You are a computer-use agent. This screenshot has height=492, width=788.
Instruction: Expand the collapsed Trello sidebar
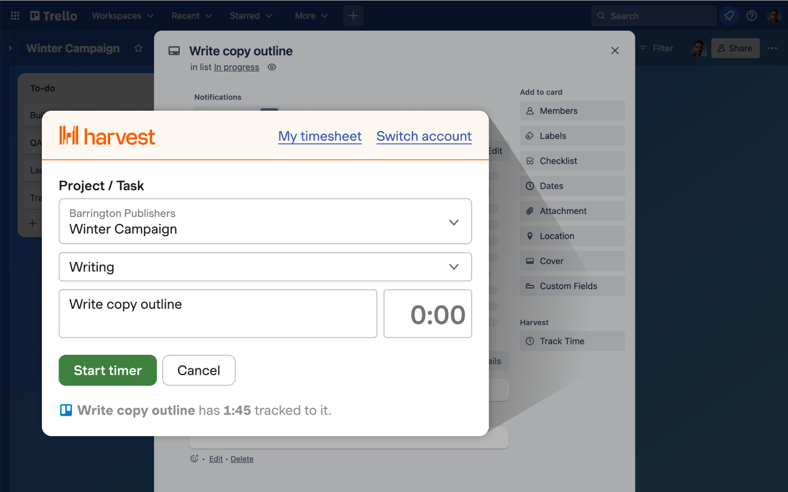point(10,48)
